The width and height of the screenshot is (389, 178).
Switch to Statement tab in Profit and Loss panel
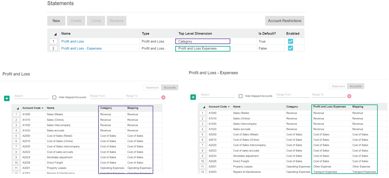[x=152, y=88]
